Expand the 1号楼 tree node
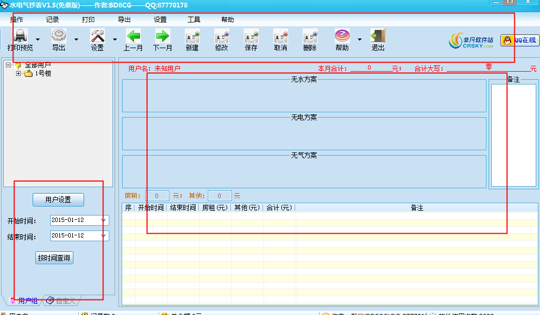This screenshot has width=540, height=315. [19, 74]
